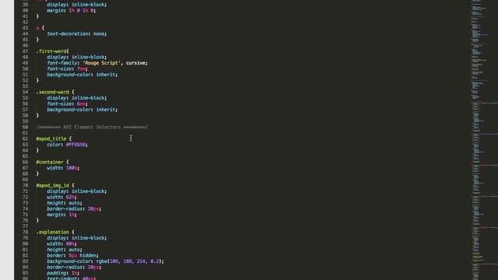
Task: Click the '#container {' selector
Action: point(52,162)
